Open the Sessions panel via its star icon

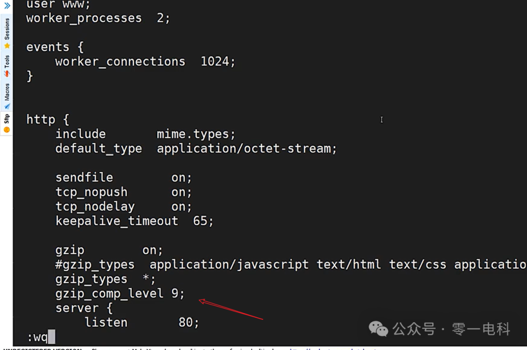coord(7,46)
